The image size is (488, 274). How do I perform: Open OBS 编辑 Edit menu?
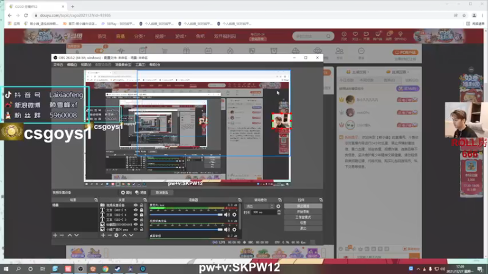click(71, 65)
